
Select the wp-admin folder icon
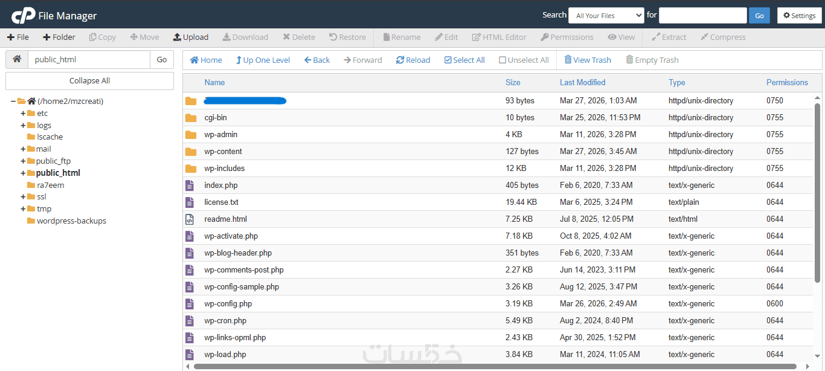tap(191, 135)
